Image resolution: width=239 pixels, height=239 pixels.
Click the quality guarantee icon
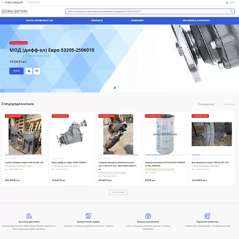[208, 216]
